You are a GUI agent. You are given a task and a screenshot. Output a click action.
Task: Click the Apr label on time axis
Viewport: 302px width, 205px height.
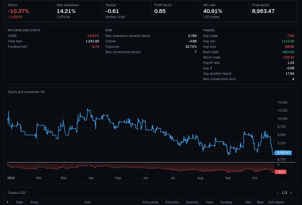[x=91, y=178]
